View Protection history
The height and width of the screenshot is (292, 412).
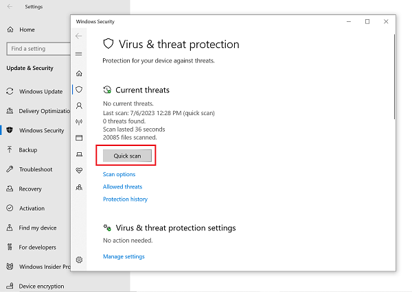(126, 199)
